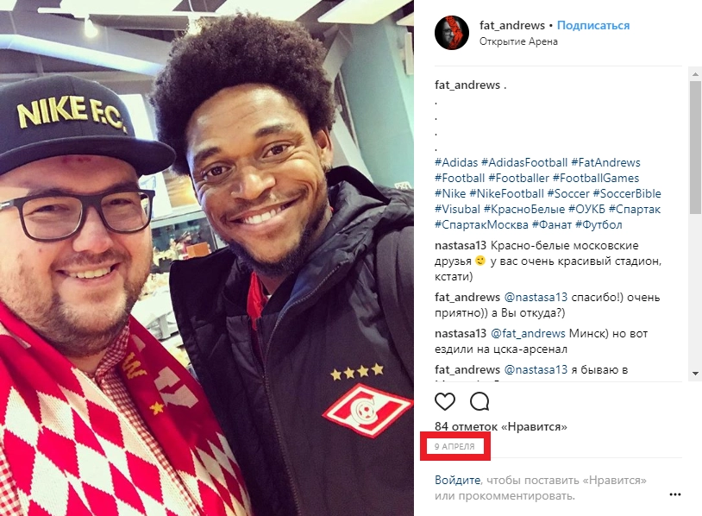Open the three-dots more options menu
Viewport: 702px width, 516px height.
coord(674,494)
